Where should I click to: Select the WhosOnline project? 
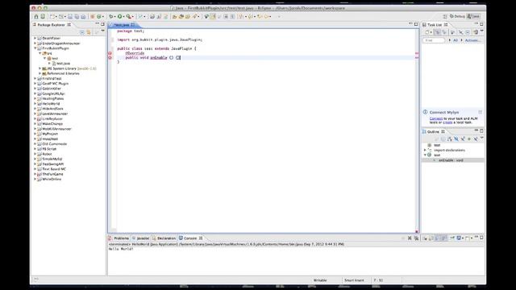click(52, 179)
